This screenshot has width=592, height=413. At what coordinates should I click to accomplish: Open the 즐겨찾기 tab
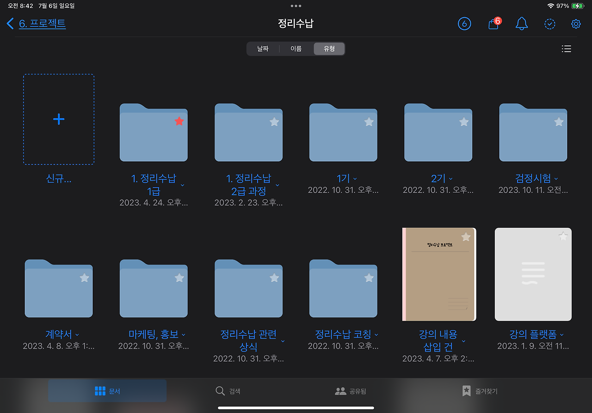point(479,390)
